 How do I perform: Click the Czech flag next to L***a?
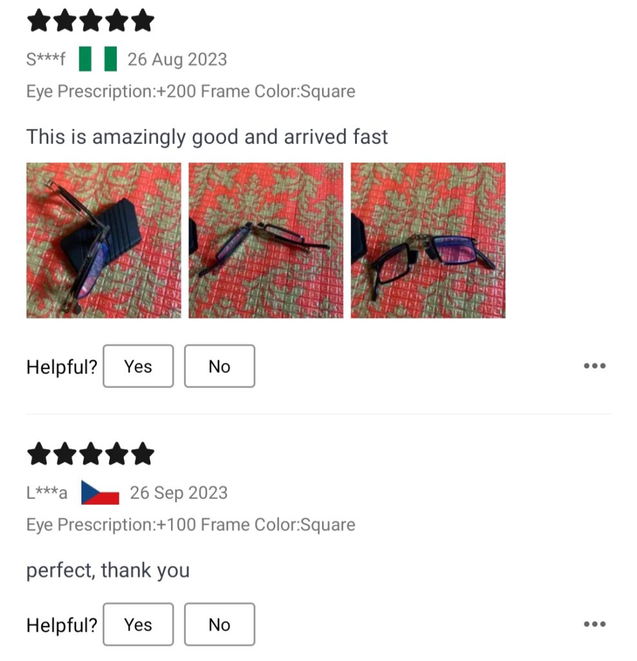pos(100,493)
